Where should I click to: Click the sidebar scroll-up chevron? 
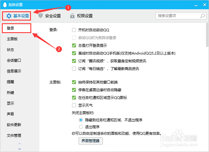(20, 144)
